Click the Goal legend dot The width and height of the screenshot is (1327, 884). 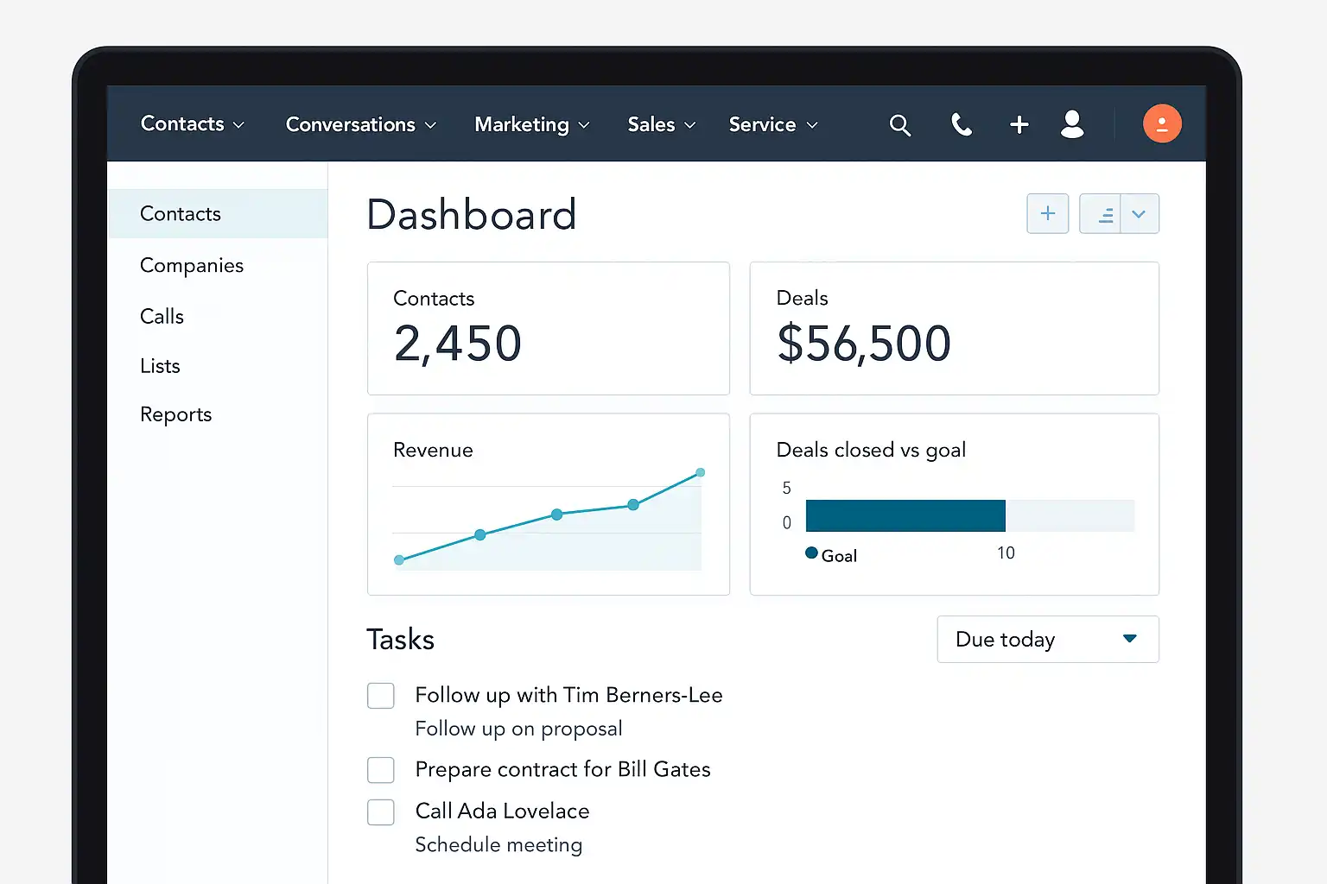[811, 553]
